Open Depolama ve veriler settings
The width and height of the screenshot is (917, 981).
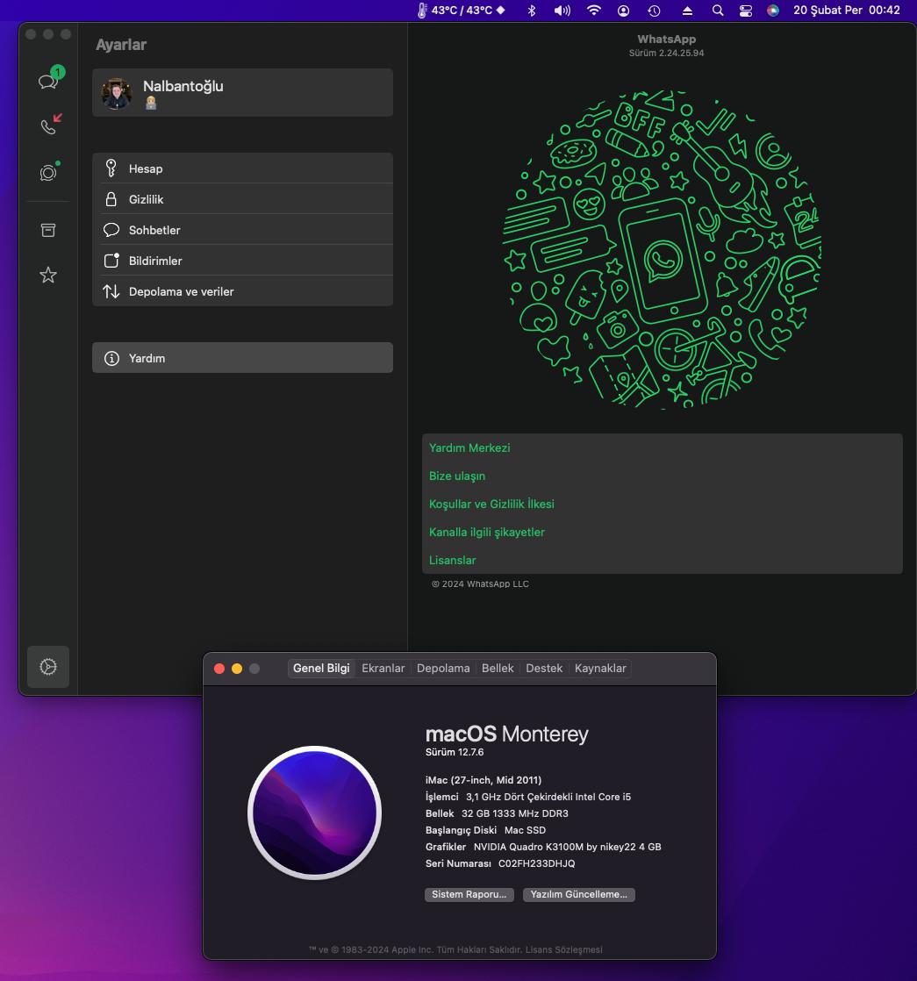coord(243,291)
